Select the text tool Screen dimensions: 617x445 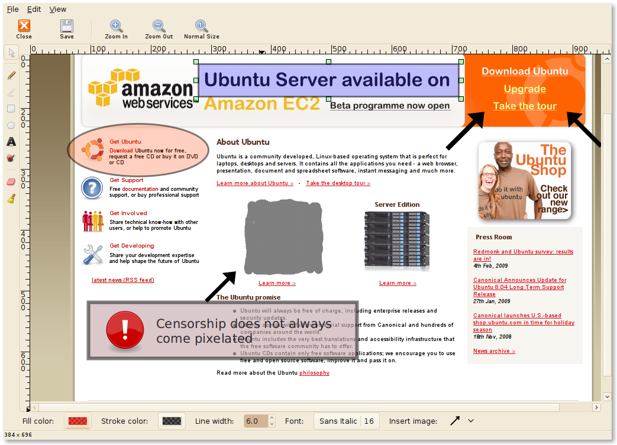click(11, 142)
